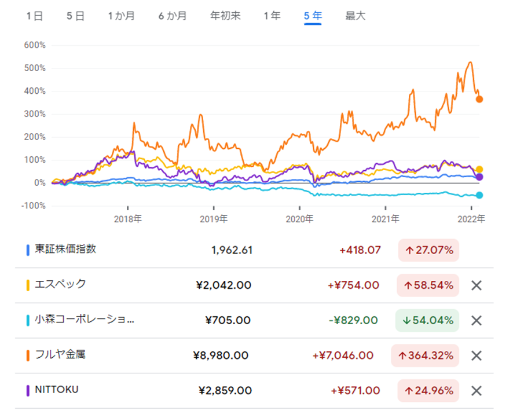Click the 600% y-axis label
The image size is (513, 418).
[x=35, y=45]
